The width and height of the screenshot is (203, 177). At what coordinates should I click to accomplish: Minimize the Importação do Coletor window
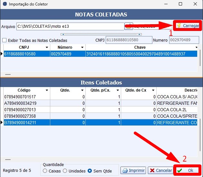tap(166, 4)
